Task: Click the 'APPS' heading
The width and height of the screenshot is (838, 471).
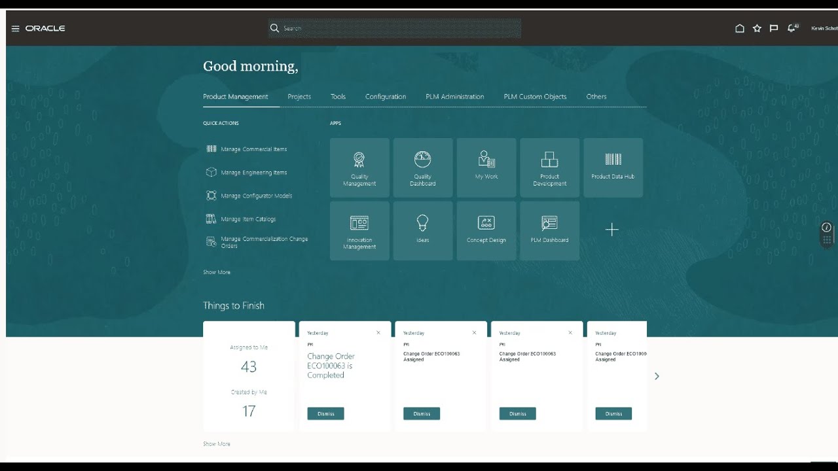Action: pos(335,123)
